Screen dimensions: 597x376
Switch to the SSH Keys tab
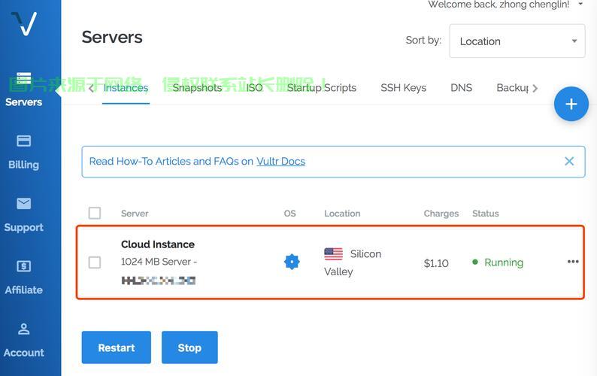(403, 87)
